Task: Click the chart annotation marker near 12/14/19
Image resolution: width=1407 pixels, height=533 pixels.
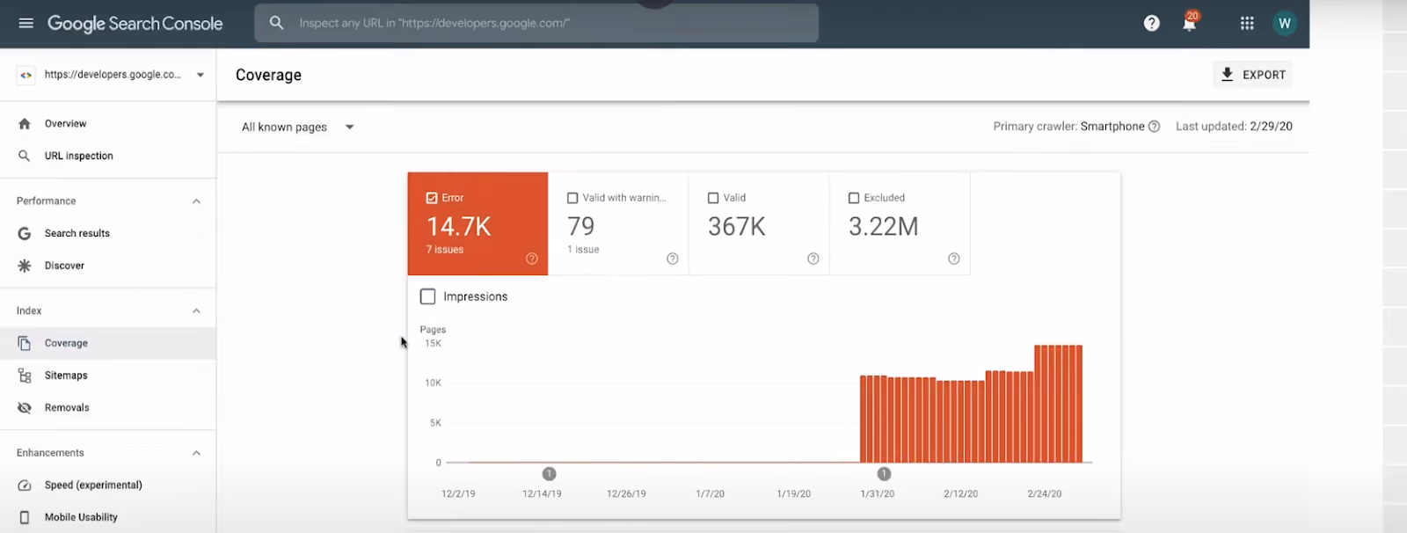Action: click(549, 474)
